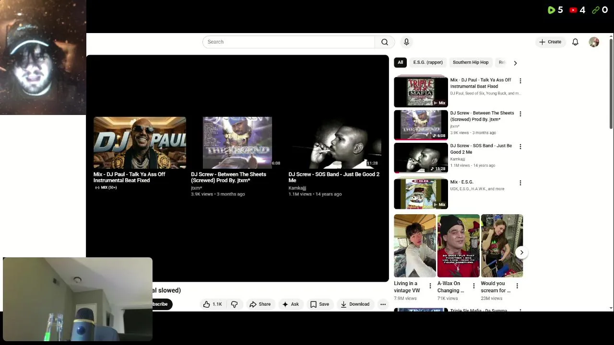The height and width of the screenshot is (345, 614).
Task: Select the Southern Hip Hop chip
Action: [471, 62]
